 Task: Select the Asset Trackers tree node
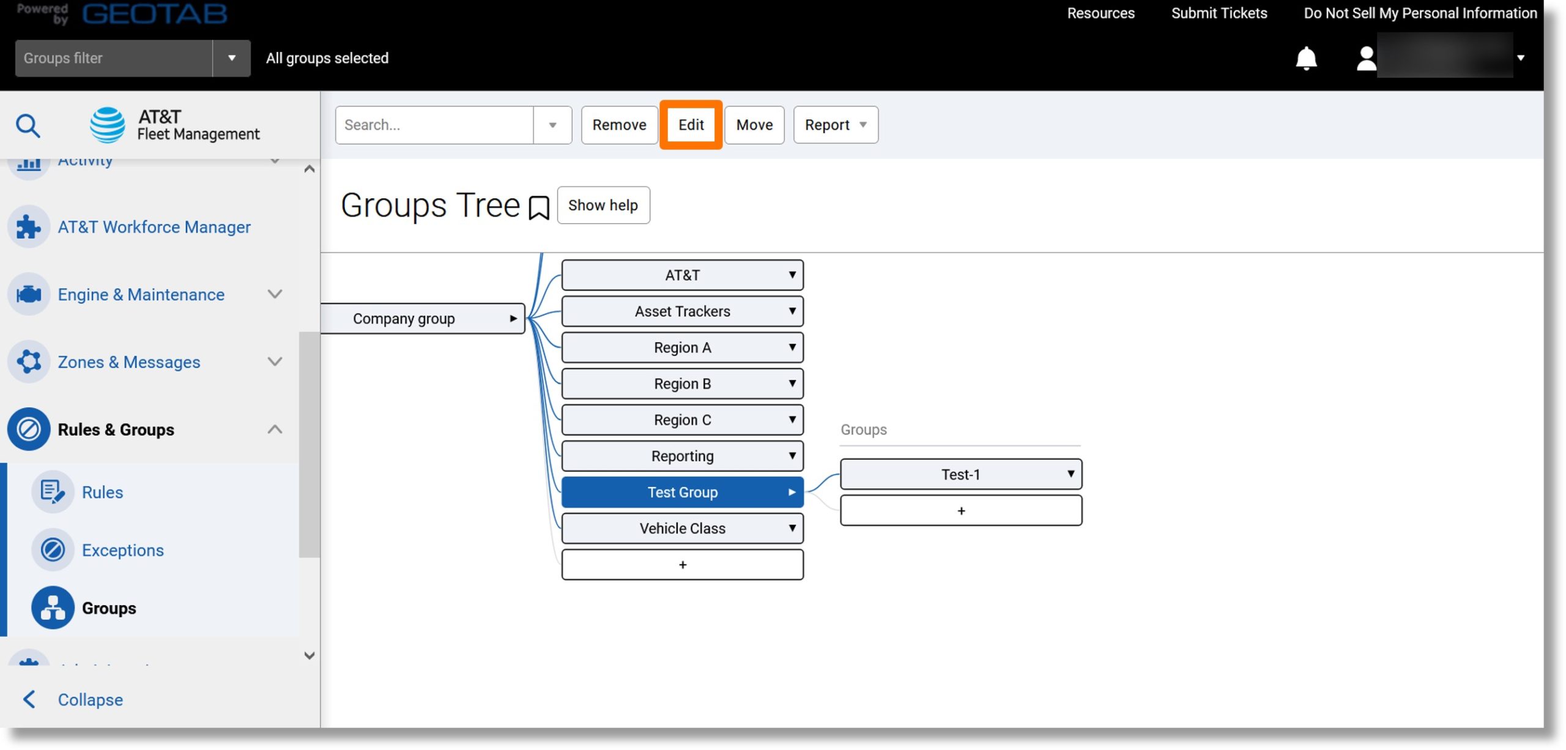coord(682,311)
